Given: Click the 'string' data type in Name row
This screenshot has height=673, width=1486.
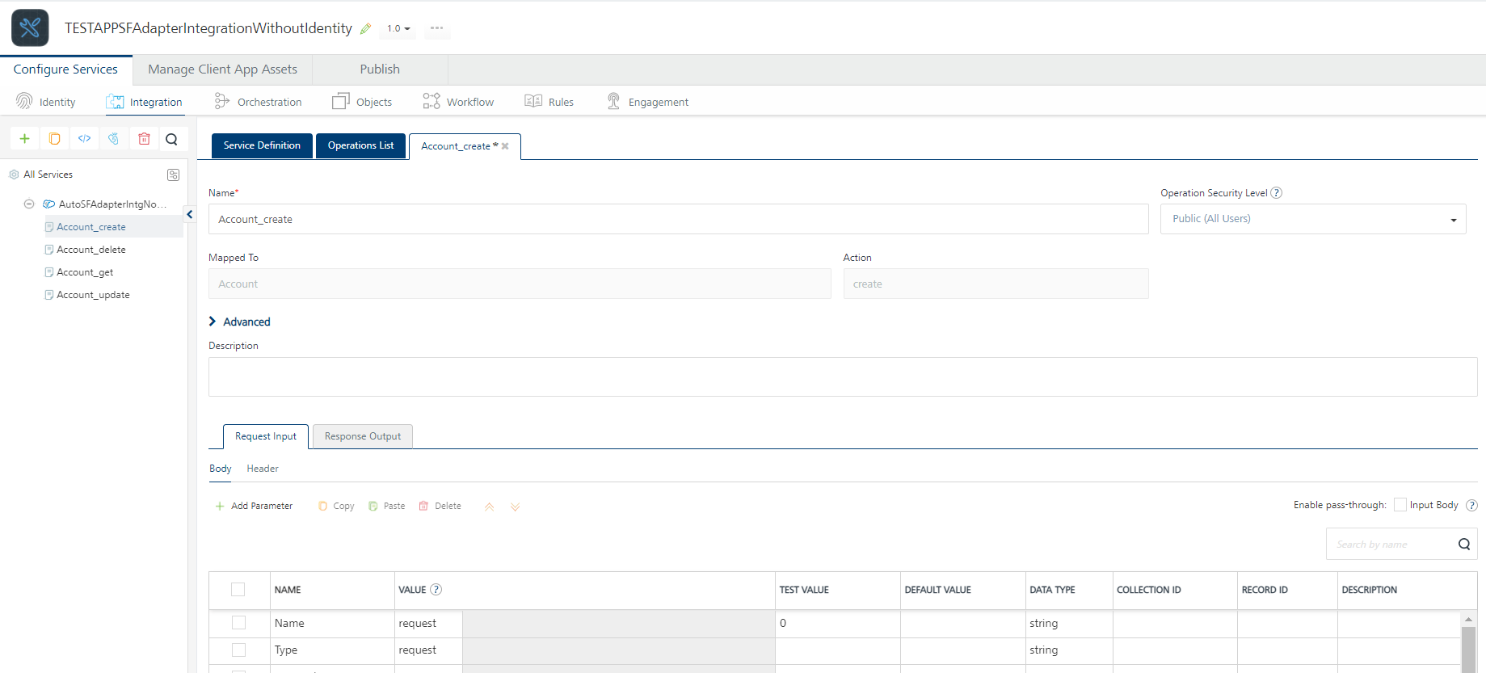Looking at the screenshot, I should (x=1044, y=623).
